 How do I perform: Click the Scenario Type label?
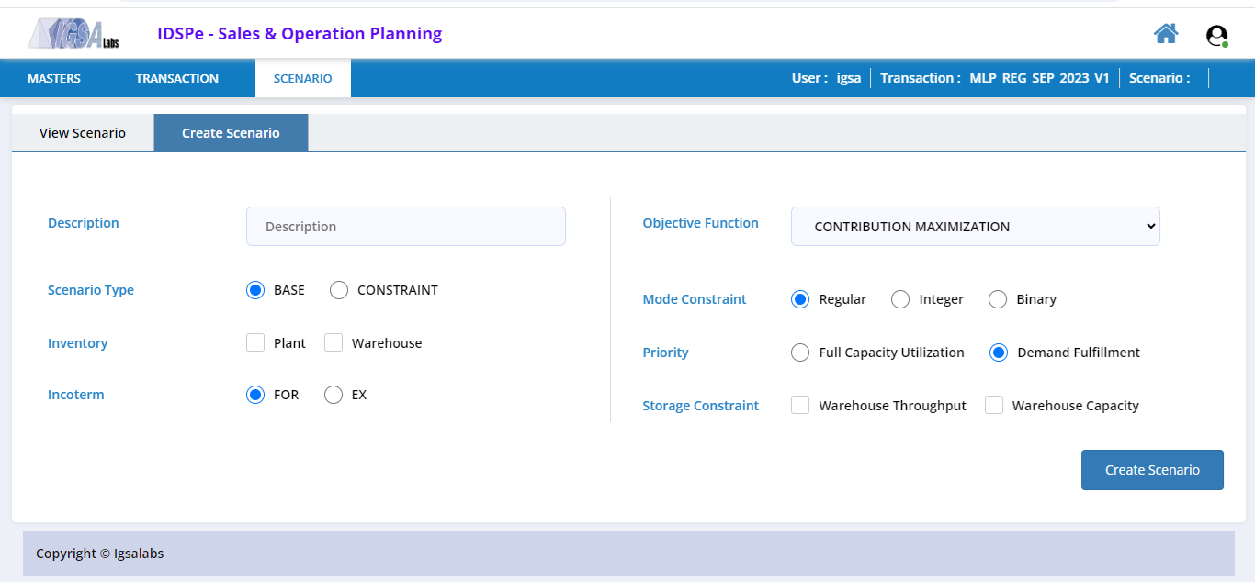(x=91, y=290)
